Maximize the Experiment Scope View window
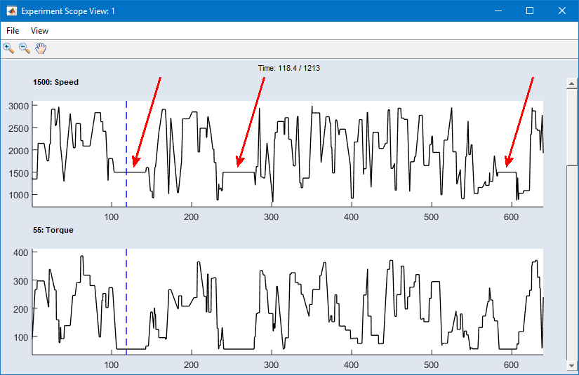579x375 pixels. tap(530, 11)
